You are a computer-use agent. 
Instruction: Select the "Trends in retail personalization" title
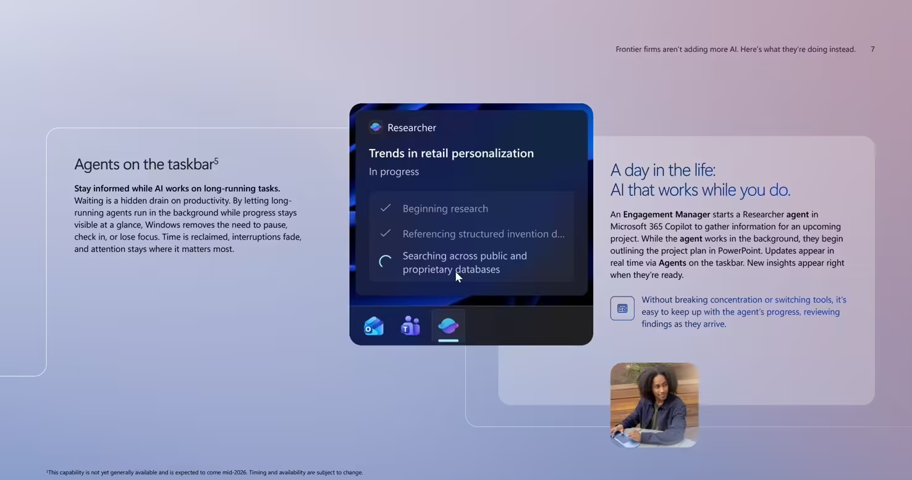(451, 153)
